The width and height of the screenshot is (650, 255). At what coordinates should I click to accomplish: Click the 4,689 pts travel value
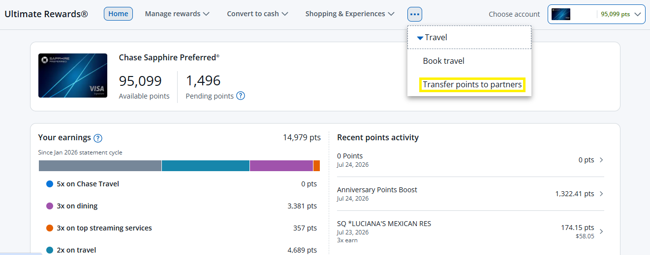coord(302,250)
